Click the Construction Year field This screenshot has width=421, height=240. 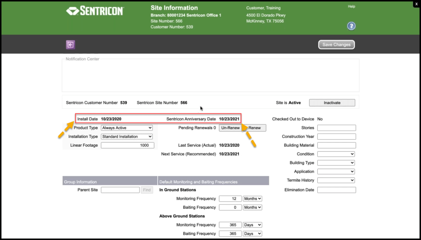(x=336, y=136)
